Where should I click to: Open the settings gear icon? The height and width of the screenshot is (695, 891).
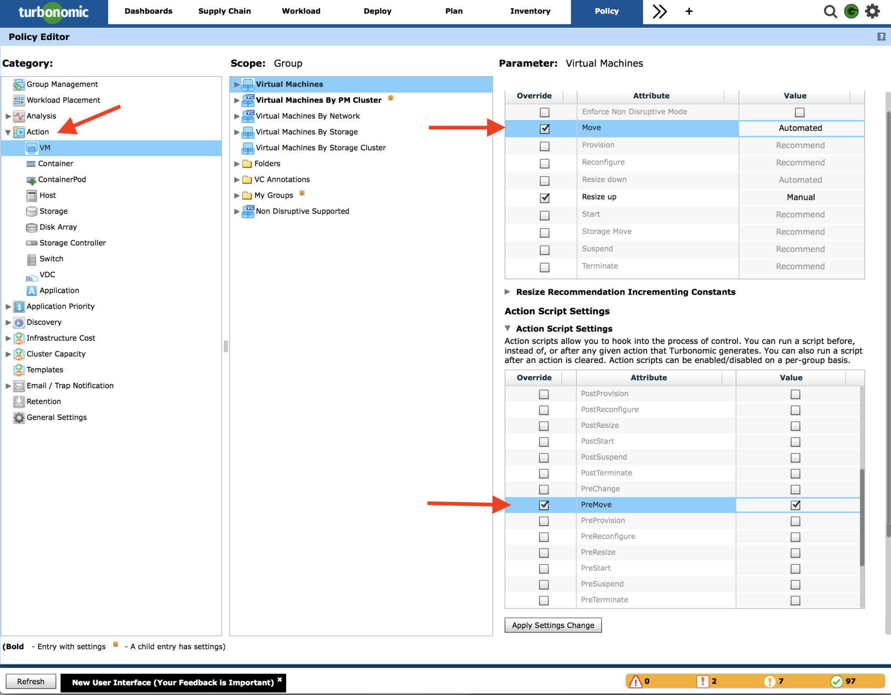pyautogui.click(x=872, y=11)
